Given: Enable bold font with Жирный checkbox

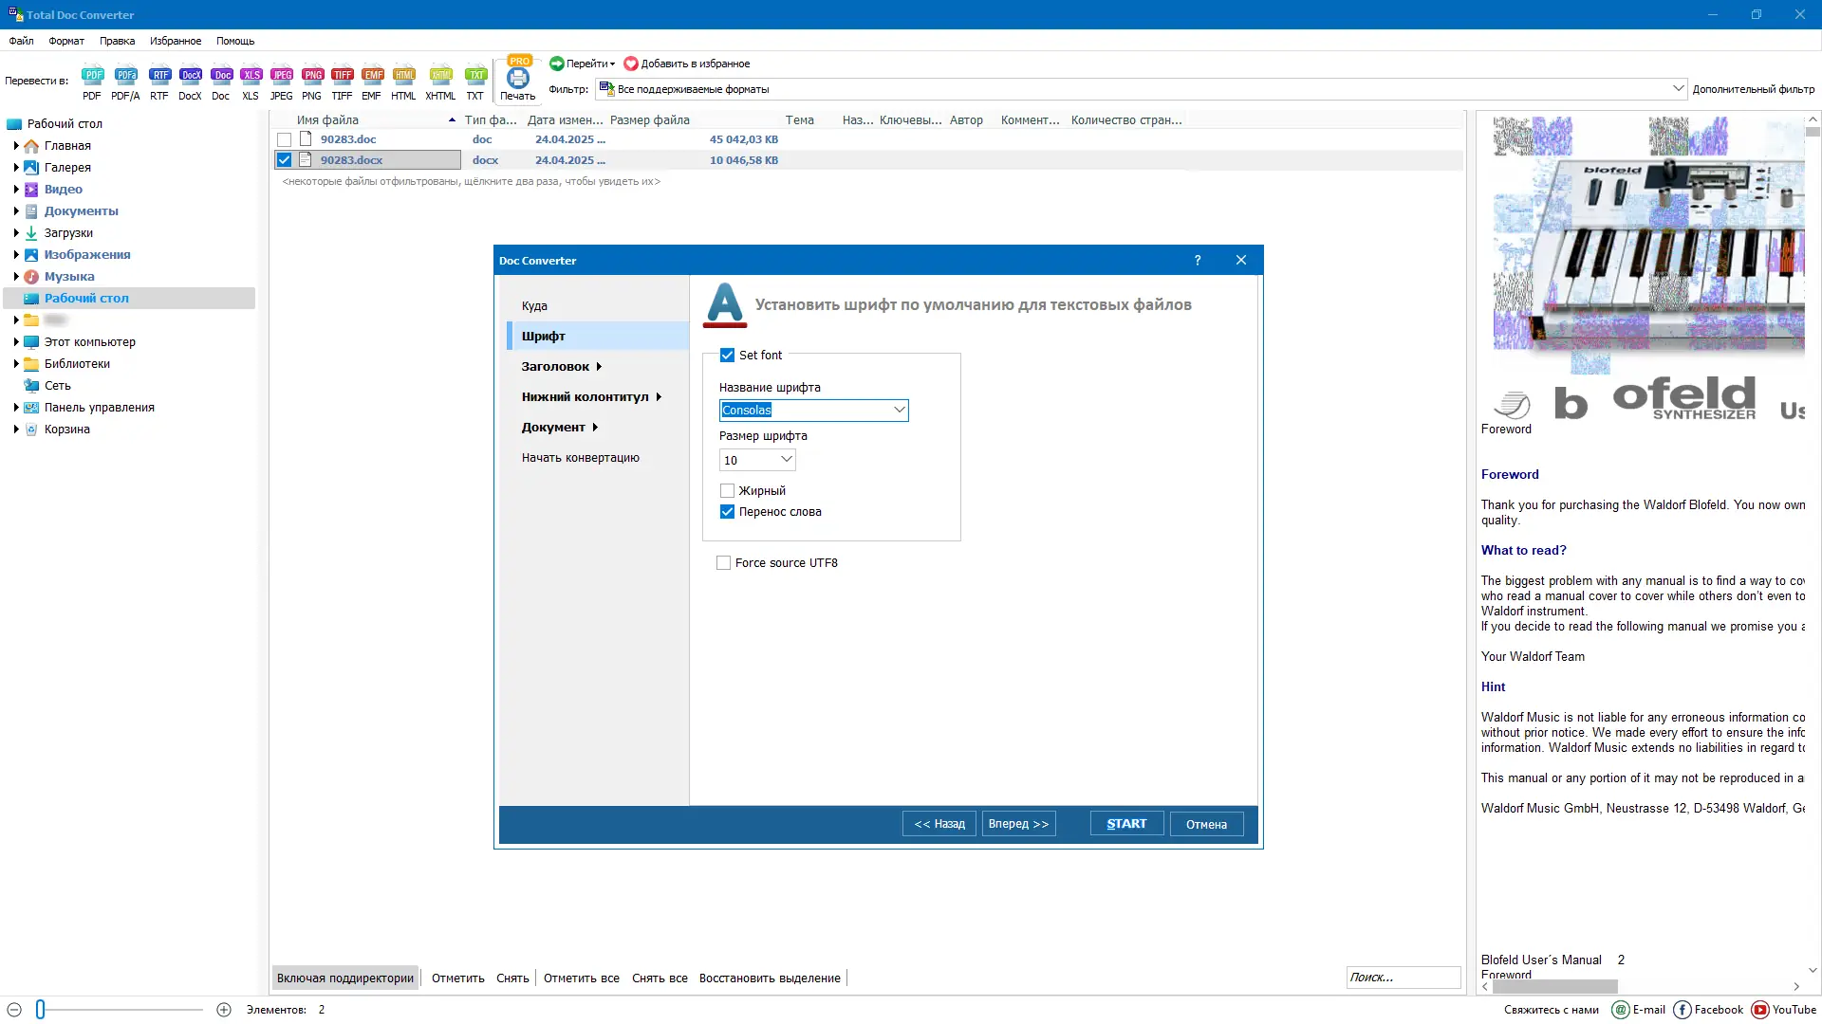Looking at the screenshot, I should 727,490.
